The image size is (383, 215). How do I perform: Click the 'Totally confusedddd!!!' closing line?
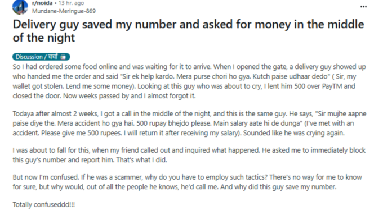[x=44, y=204]
